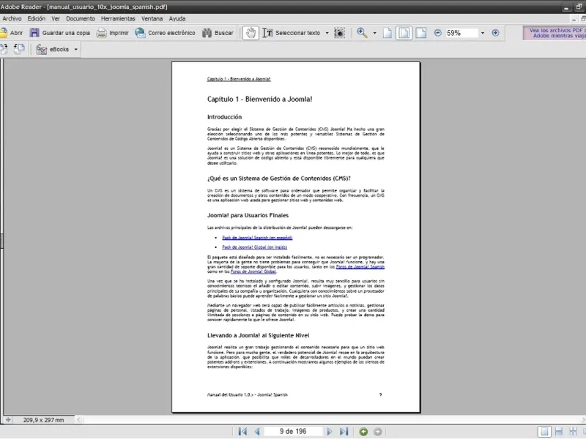Image resolution: width=586 pixels, height=439 pixels.
Task: Set actual size page view
Action: [387, 33]
